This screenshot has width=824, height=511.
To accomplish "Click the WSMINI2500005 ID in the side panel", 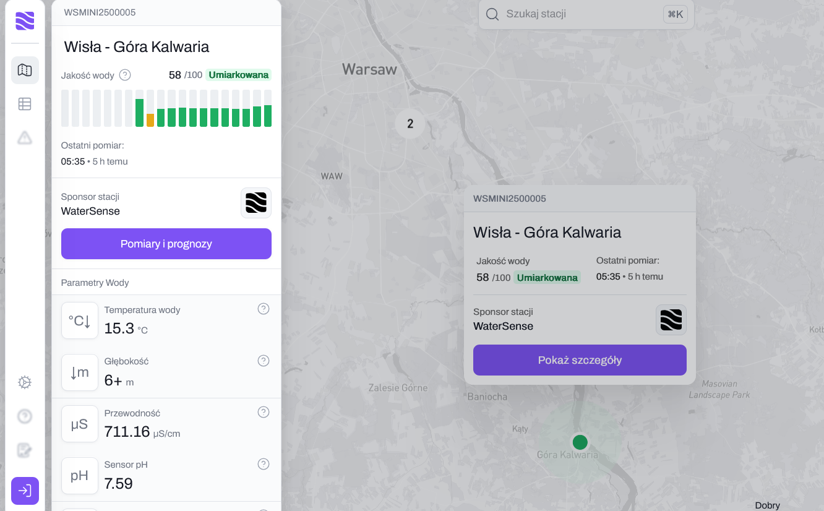I will [x=100, y=12].
